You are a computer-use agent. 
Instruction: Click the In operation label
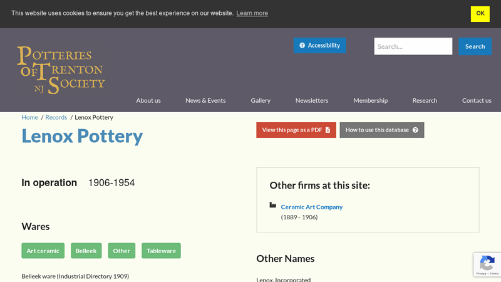click(49, 182)
